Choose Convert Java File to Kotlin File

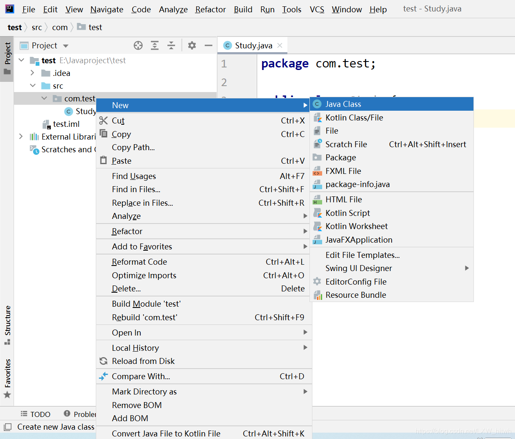(x=204, y=433)
